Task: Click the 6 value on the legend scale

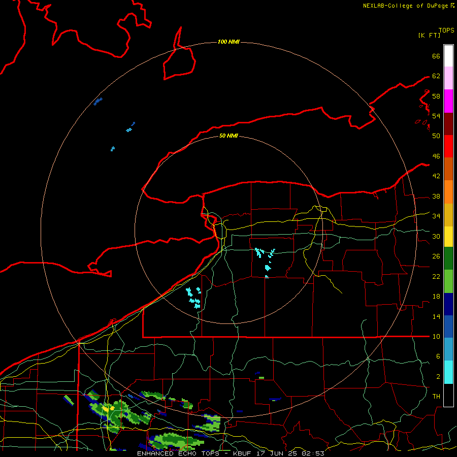Action: 438,356
